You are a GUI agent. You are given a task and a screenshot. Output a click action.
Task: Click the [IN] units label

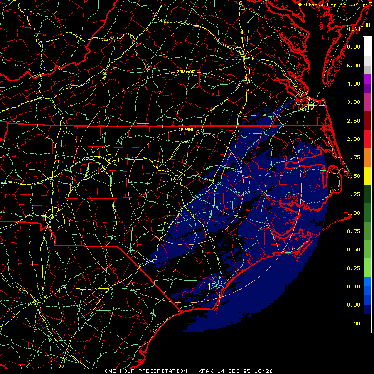point(355,29)
